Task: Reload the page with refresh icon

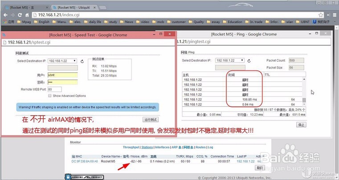Action: 20,15
